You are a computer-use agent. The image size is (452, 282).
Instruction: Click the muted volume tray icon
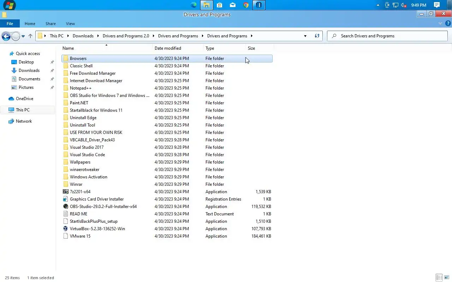click(404, 5)
